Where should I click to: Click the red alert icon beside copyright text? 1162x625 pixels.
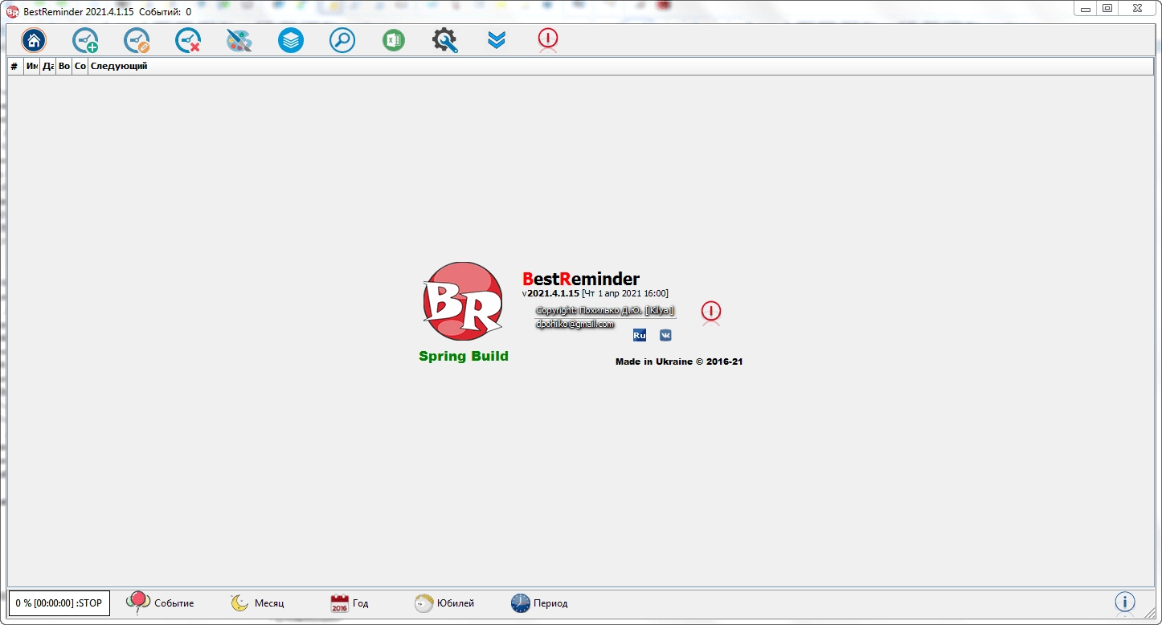tap(711, 312)
